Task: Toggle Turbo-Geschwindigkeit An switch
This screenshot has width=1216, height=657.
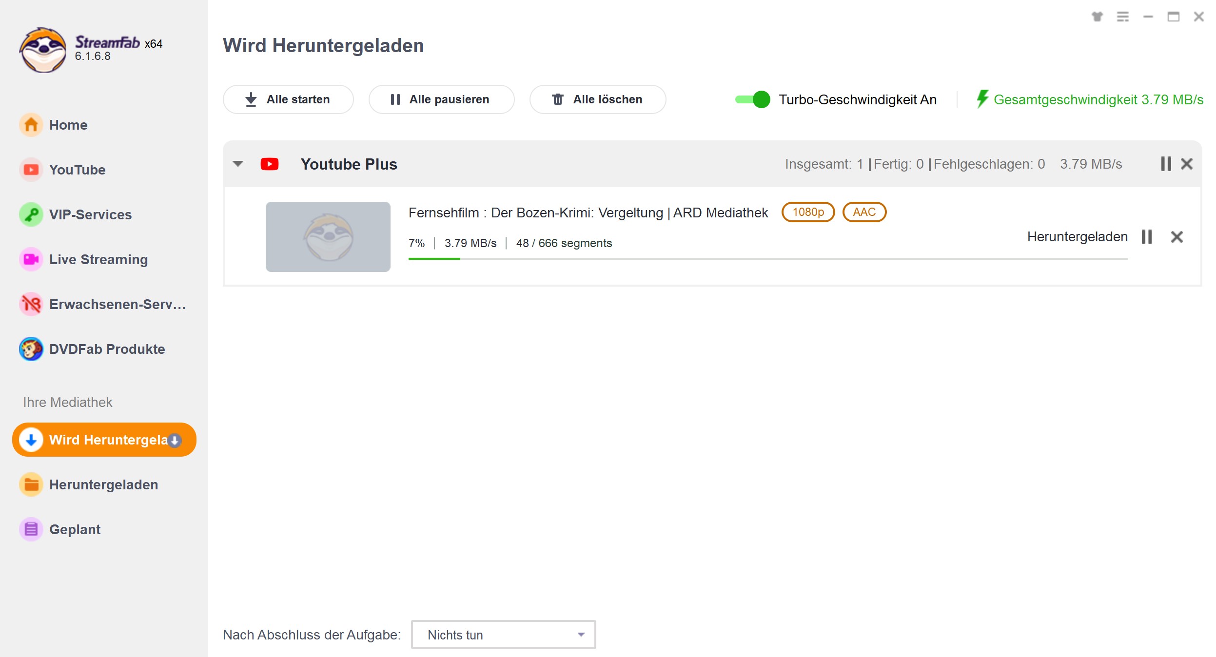Action: coord(752,99)
